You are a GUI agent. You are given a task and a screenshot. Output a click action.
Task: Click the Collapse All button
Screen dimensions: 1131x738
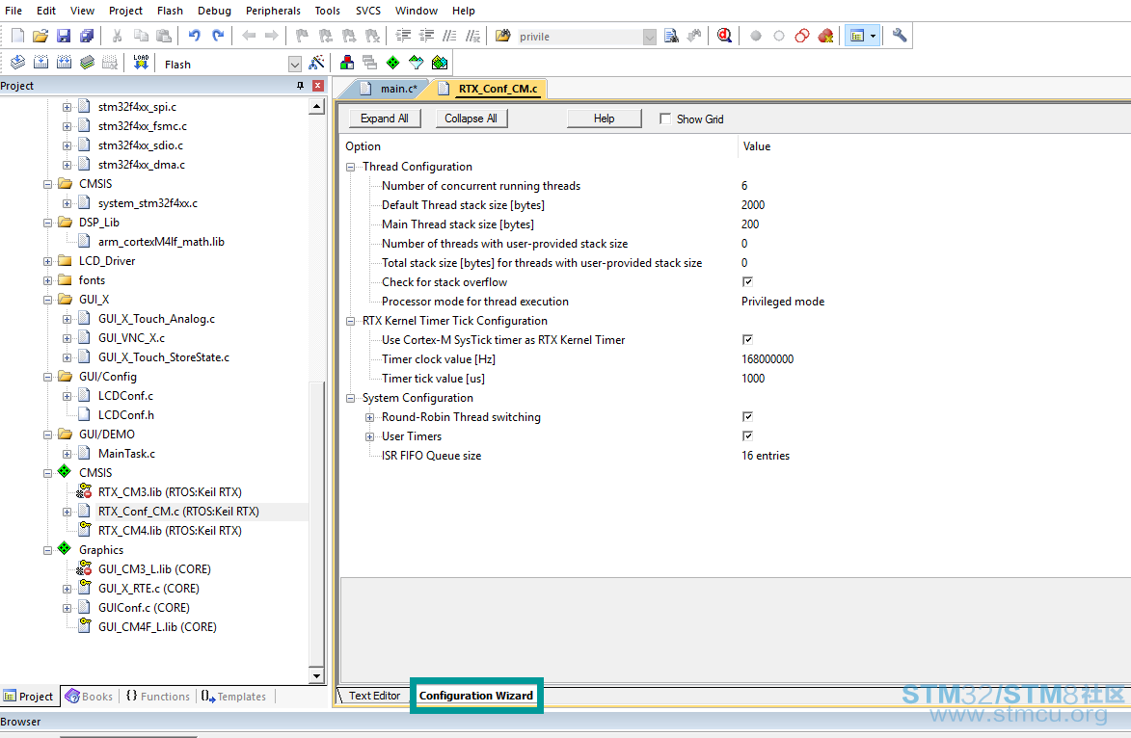click(471, 119)
